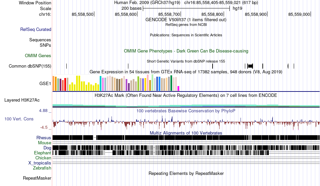Open Short Genetic Variants dbSNP release 155 title
The image size is (320, 186).
coord(186,61)
